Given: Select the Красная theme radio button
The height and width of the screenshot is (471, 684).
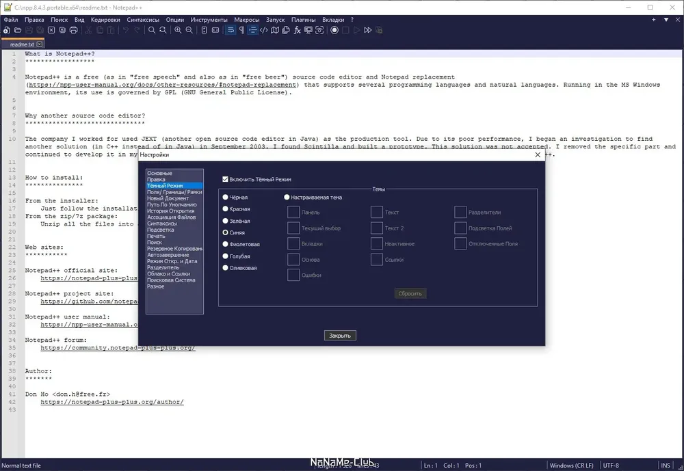Looking at the screenshot, I should pyautogui.click(x=225, y=209).
